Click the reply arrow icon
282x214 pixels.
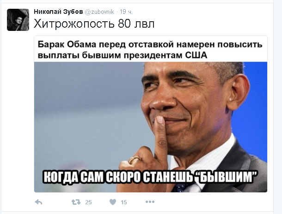click(38, 202)
